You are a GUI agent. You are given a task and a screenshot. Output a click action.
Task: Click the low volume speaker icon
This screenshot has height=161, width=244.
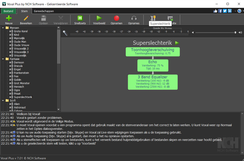coord(193,33)
